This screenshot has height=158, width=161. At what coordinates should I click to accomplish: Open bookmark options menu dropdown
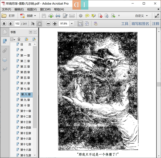click(x=13, y=39)
